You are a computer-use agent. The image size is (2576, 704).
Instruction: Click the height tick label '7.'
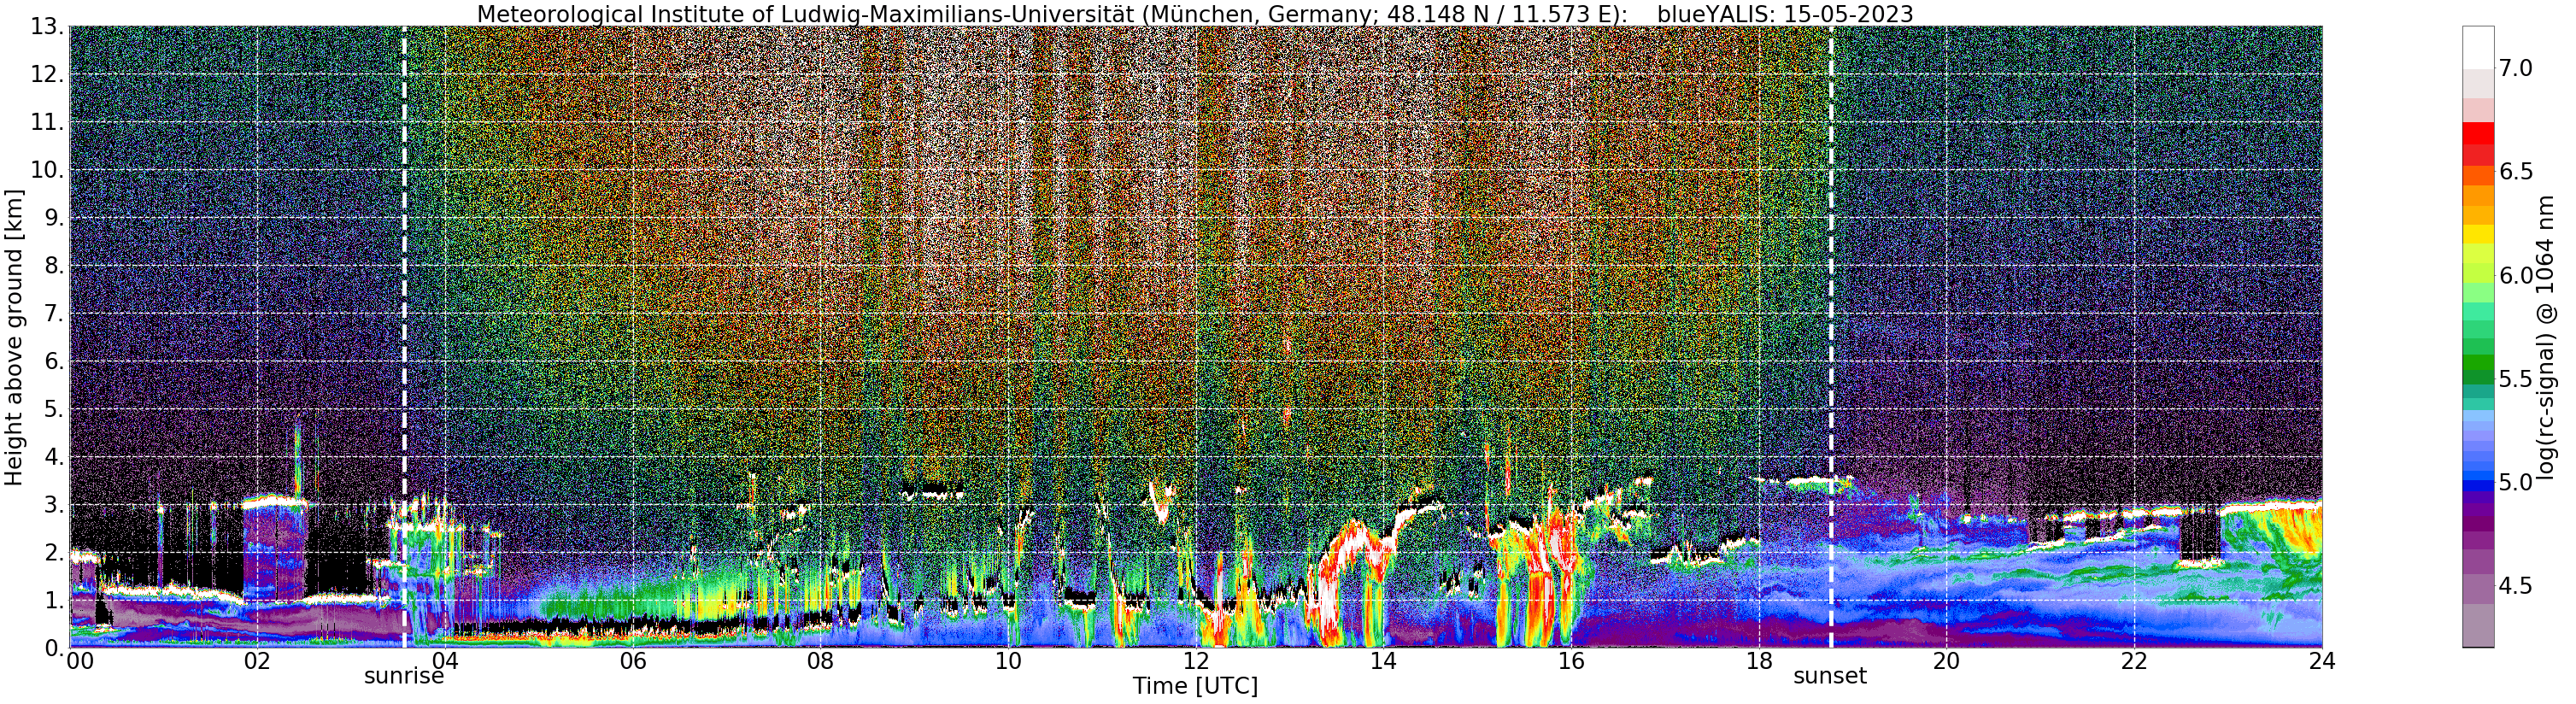tap(54, 314)
